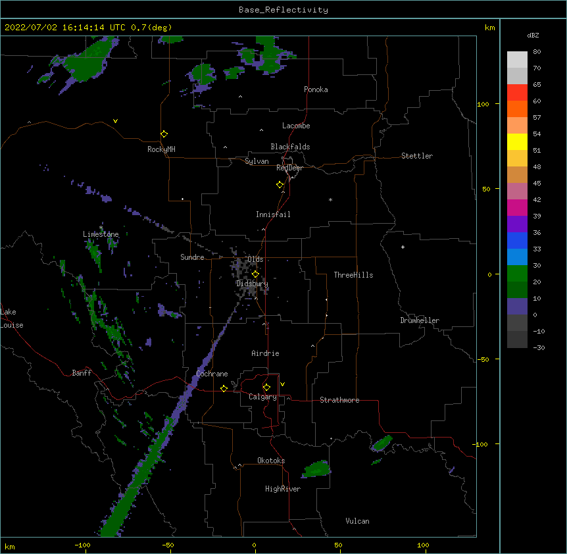Select the yellow diamond marker above Calgary label

click(x=266, y=388)
